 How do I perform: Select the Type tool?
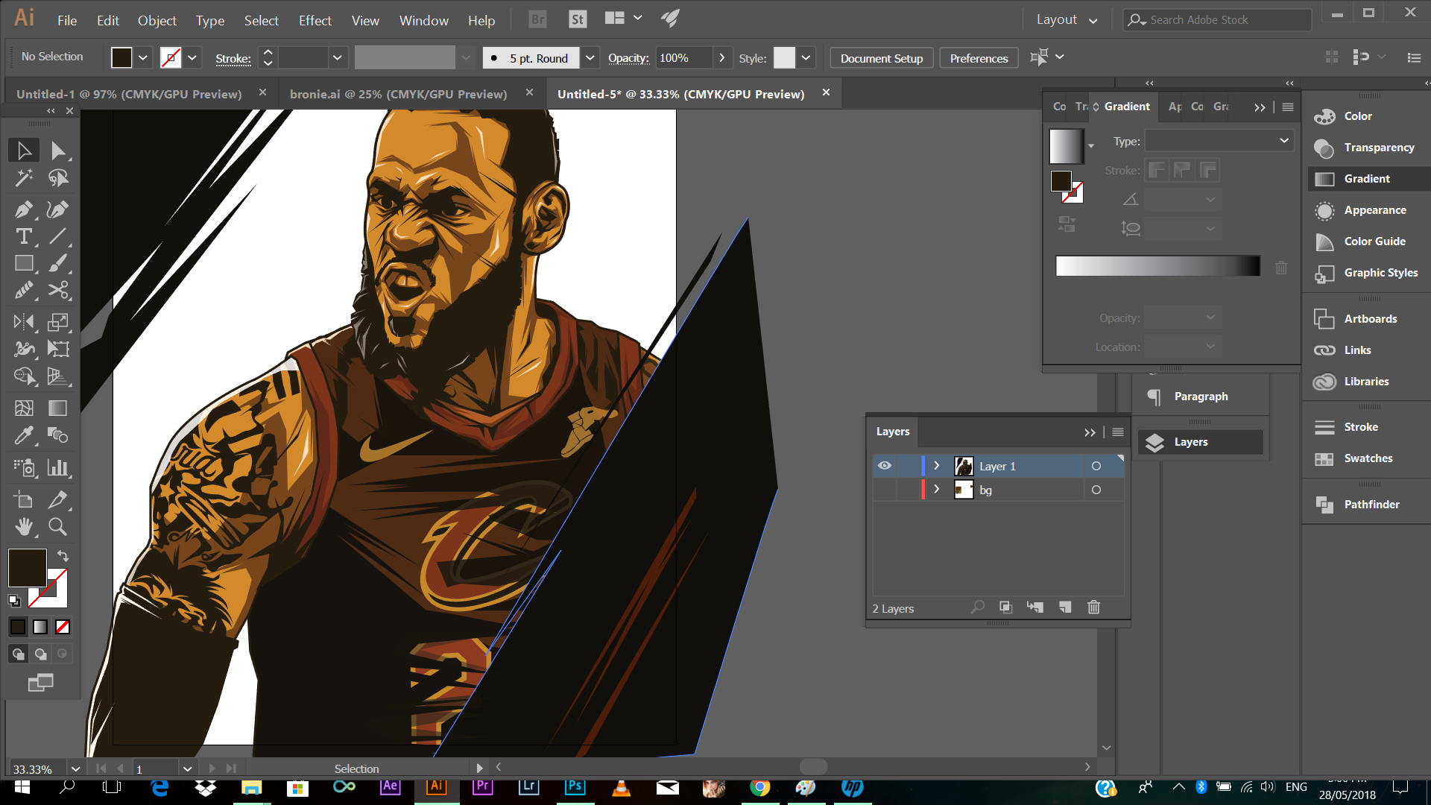tap(24, 236)
